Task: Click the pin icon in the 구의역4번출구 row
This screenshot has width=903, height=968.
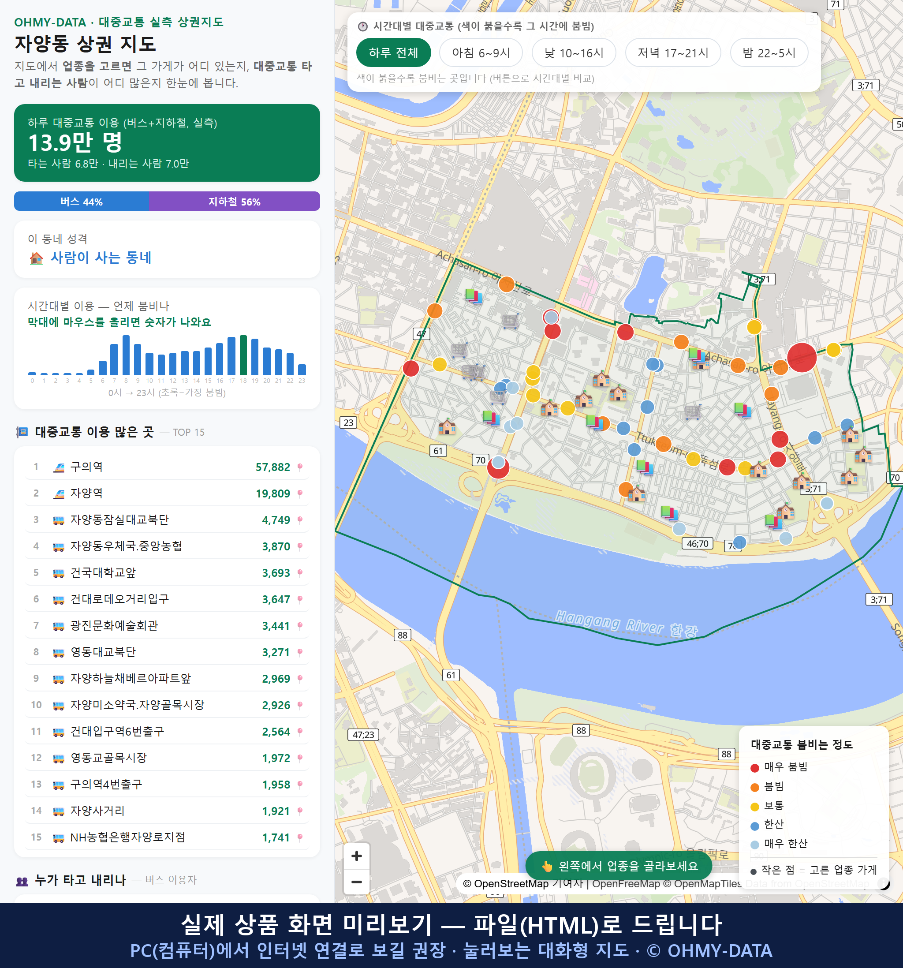Action: (x=300, y=785)
